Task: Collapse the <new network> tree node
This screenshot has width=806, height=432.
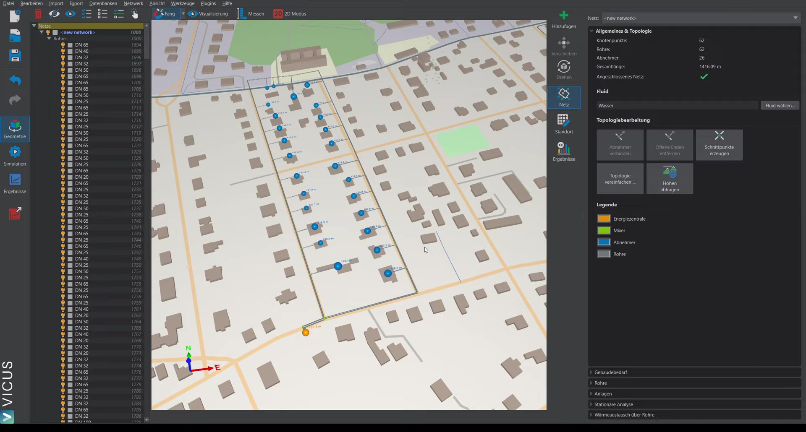Action: point(42,32)
